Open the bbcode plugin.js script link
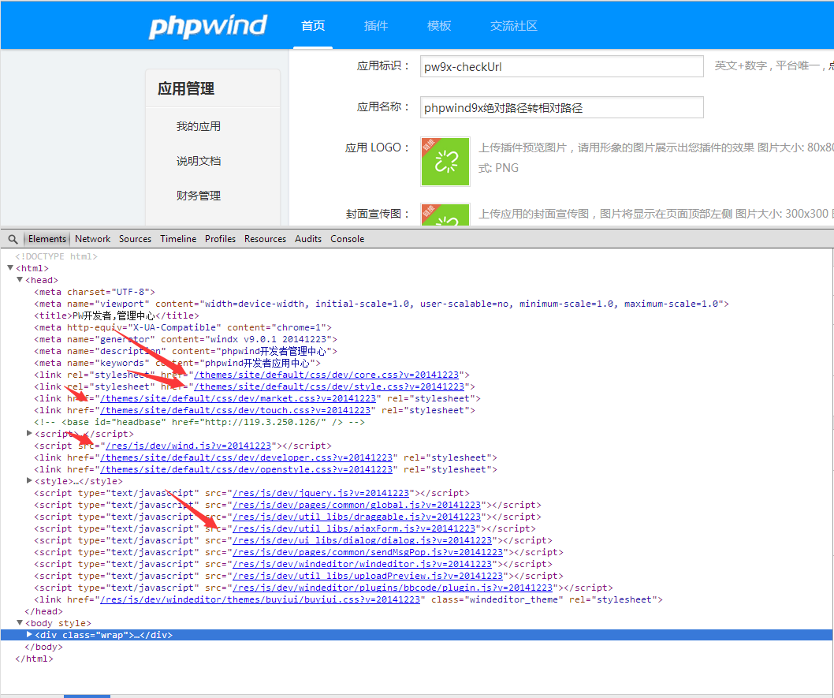Screen dimensions: 834x698 point(393,588)
